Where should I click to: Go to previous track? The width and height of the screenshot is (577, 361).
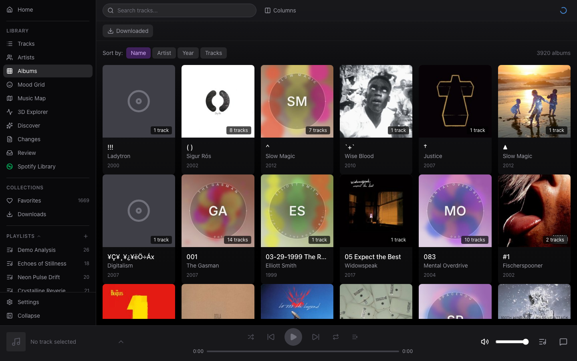coord(271,337)
